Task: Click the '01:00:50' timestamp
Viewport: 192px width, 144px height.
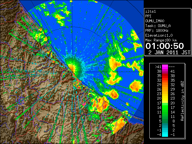Action: [165, 46]
